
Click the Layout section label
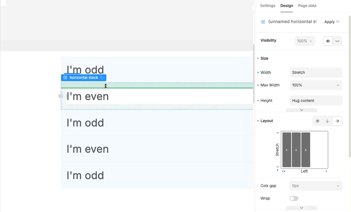(267, 121)
